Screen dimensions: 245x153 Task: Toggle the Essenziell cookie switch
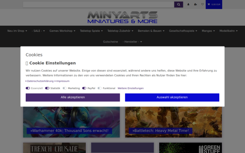click(x=28, y=88)
